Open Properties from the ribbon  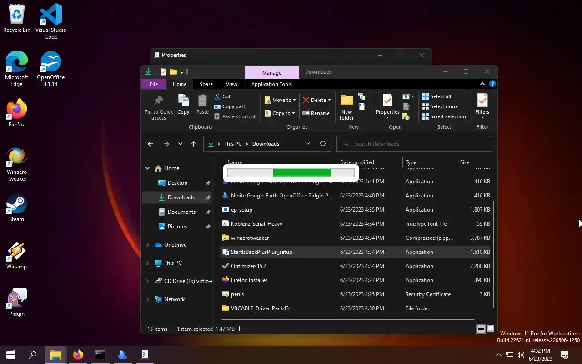pyautogui.click(x=387, y=107)
